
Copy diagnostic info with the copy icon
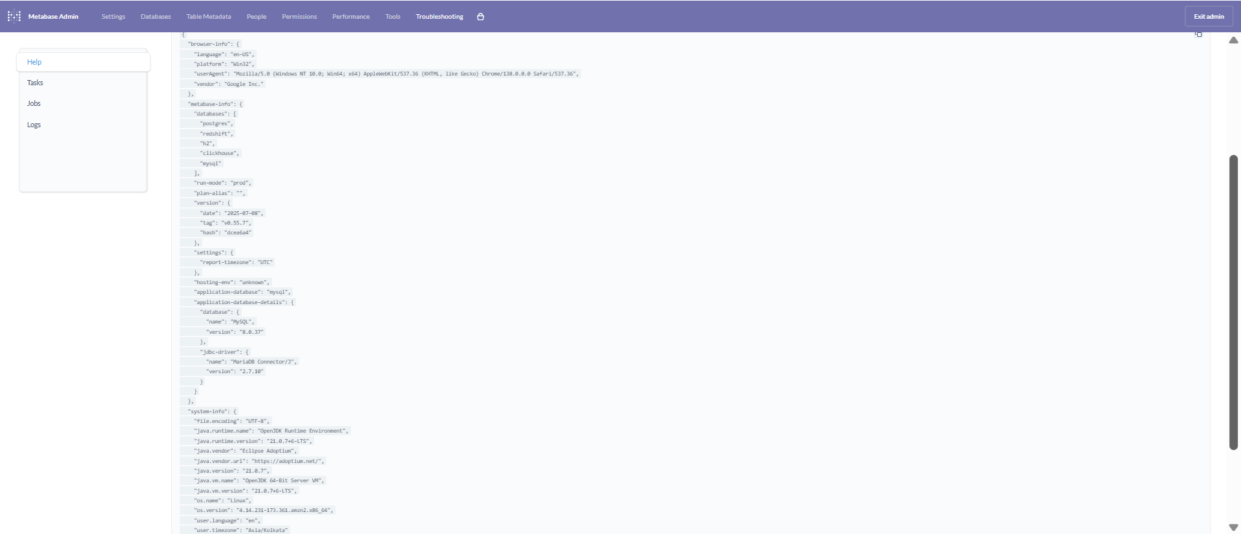tap(1198, 34)
